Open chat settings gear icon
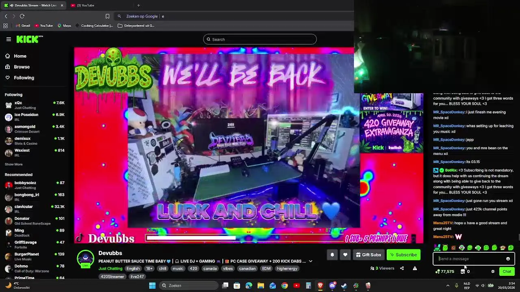Image resolution: width=520 pixels, height=292 pixels. 493,272
